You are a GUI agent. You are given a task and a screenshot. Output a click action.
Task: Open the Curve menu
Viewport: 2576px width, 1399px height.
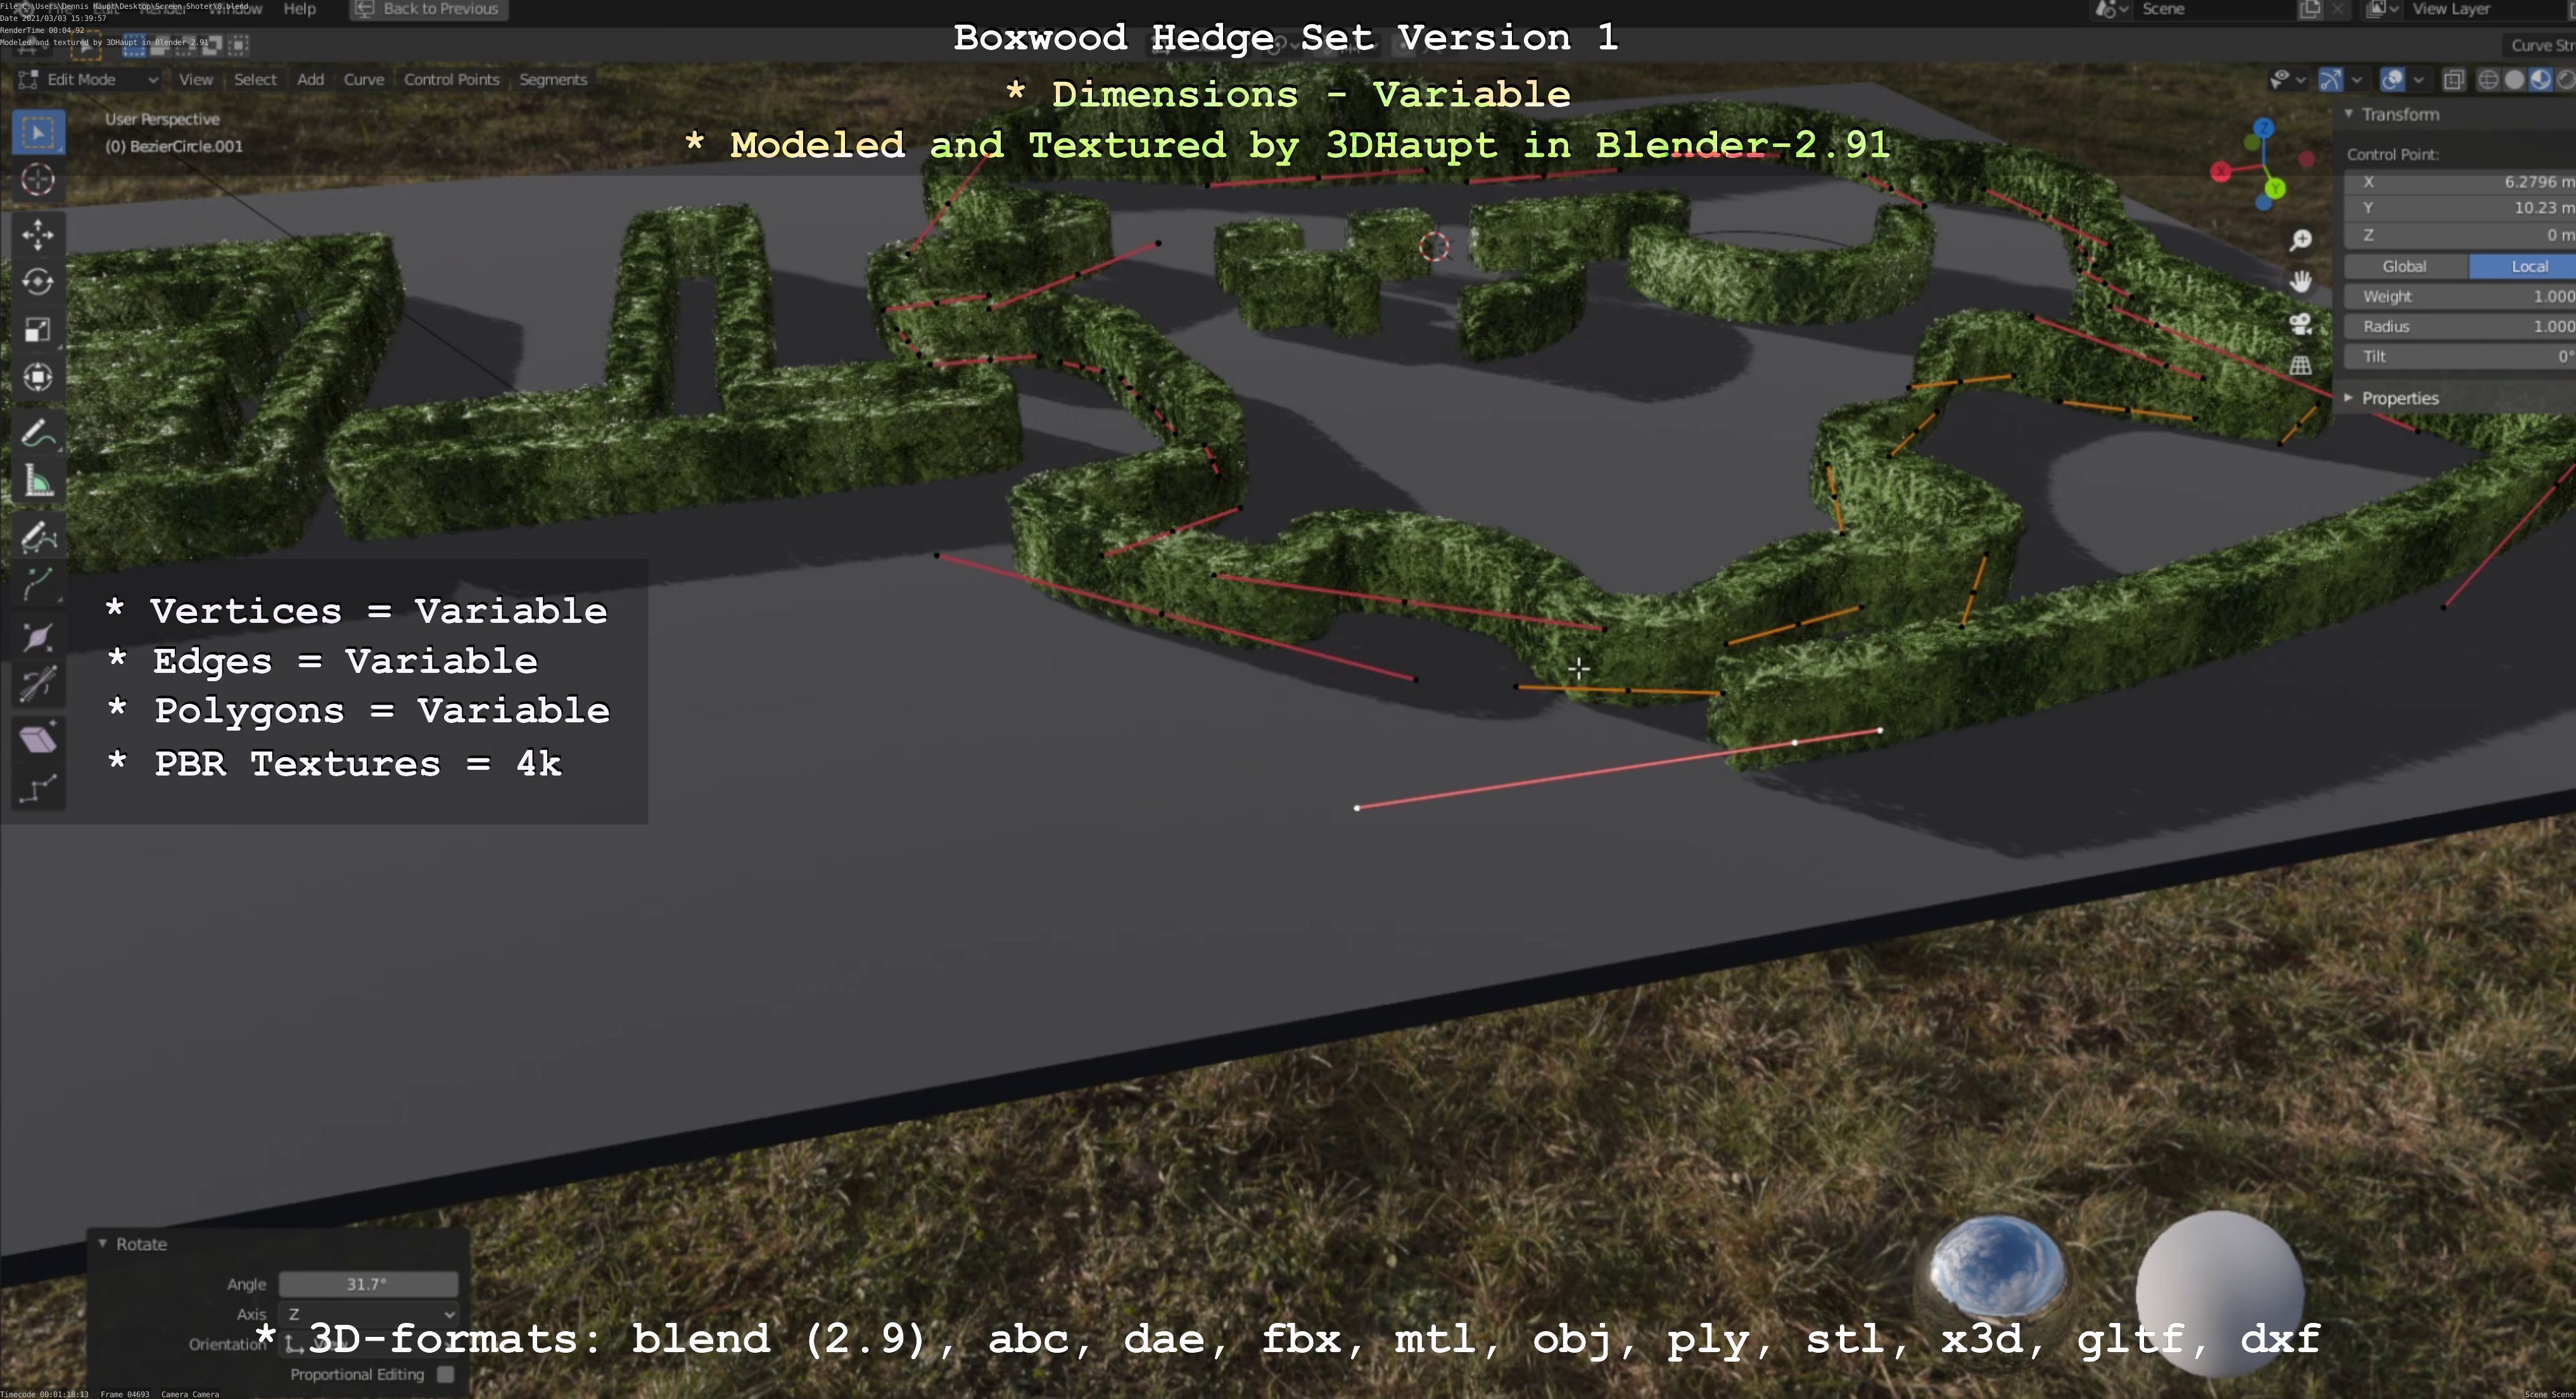coord(364,79)
